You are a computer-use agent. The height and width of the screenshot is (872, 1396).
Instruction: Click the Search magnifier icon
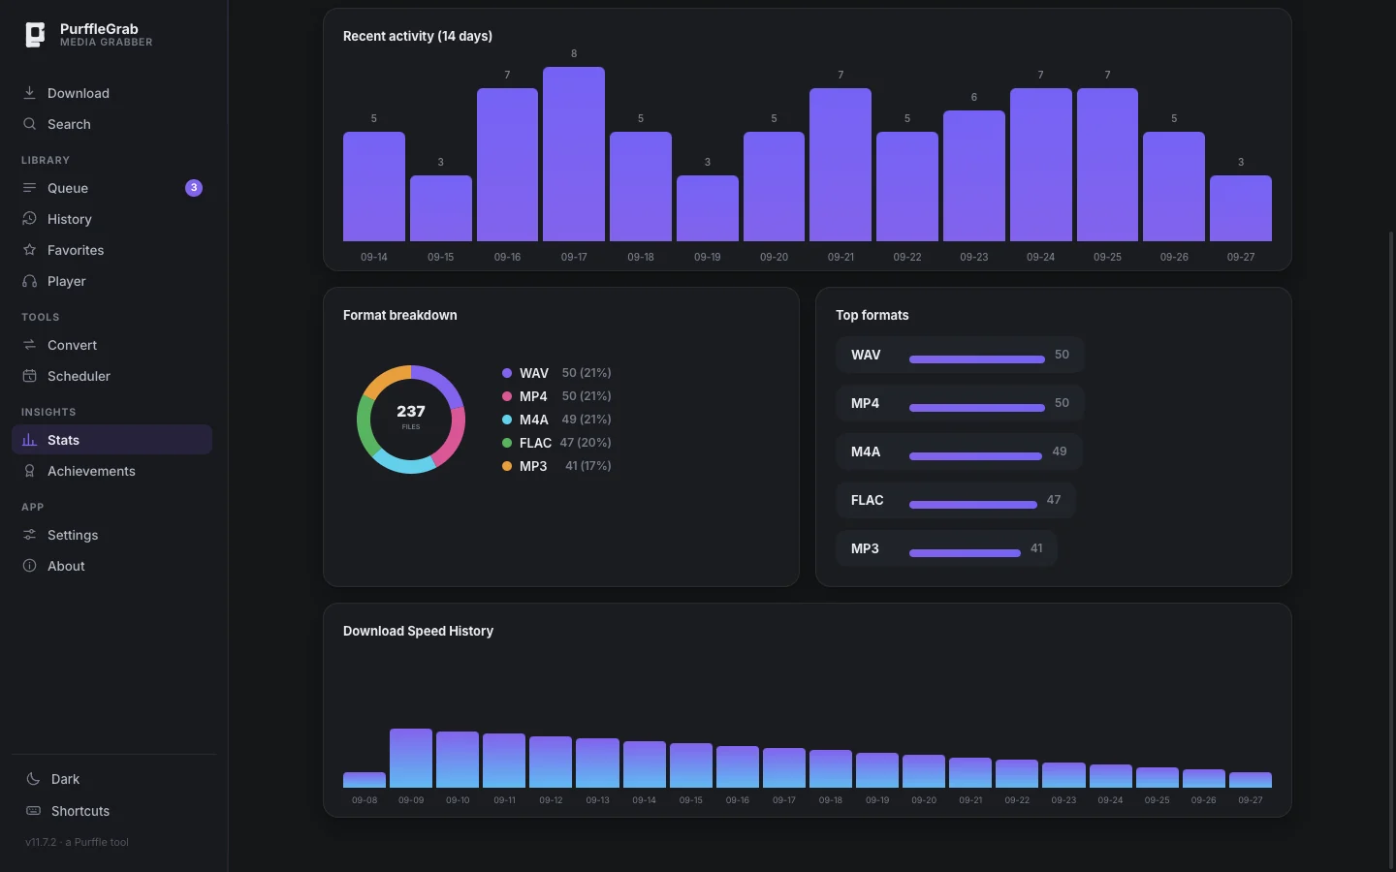pos(30,124)
